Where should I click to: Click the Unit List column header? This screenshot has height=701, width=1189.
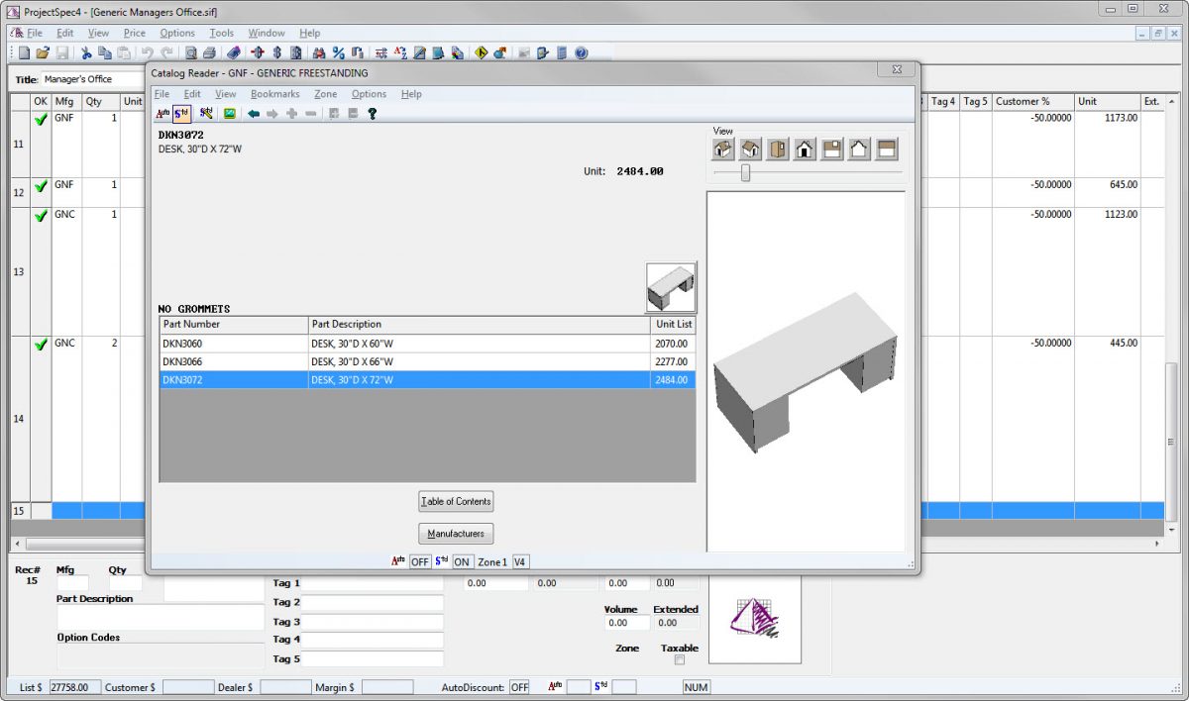click(x=673, y=325)
